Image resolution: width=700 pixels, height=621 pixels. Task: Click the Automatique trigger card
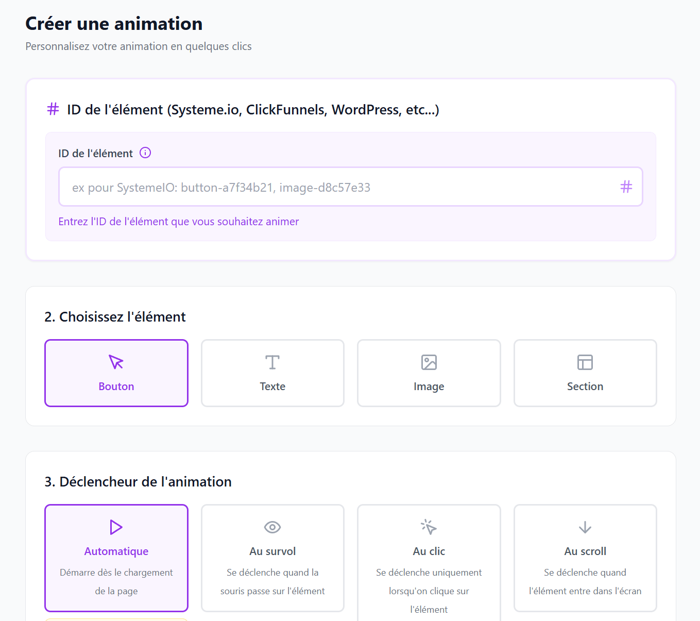click(x=116, y=558)
